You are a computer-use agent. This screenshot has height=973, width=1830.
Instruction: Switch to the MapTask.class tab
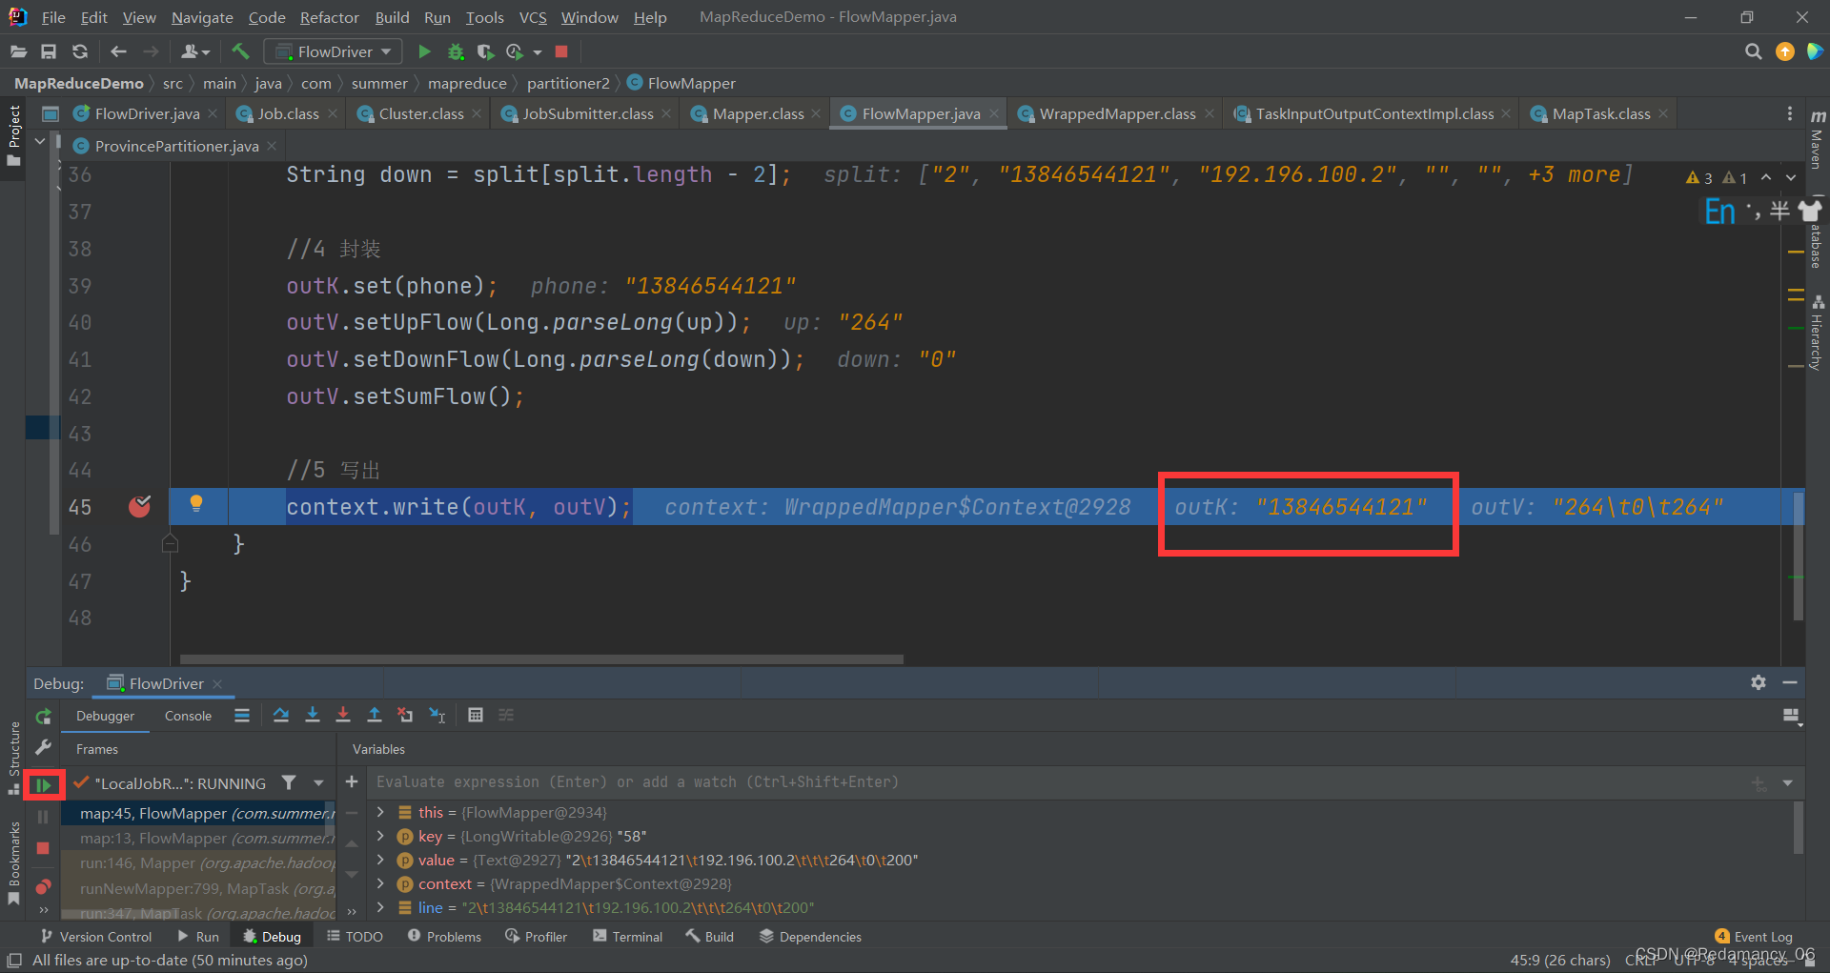(1600, 113)
